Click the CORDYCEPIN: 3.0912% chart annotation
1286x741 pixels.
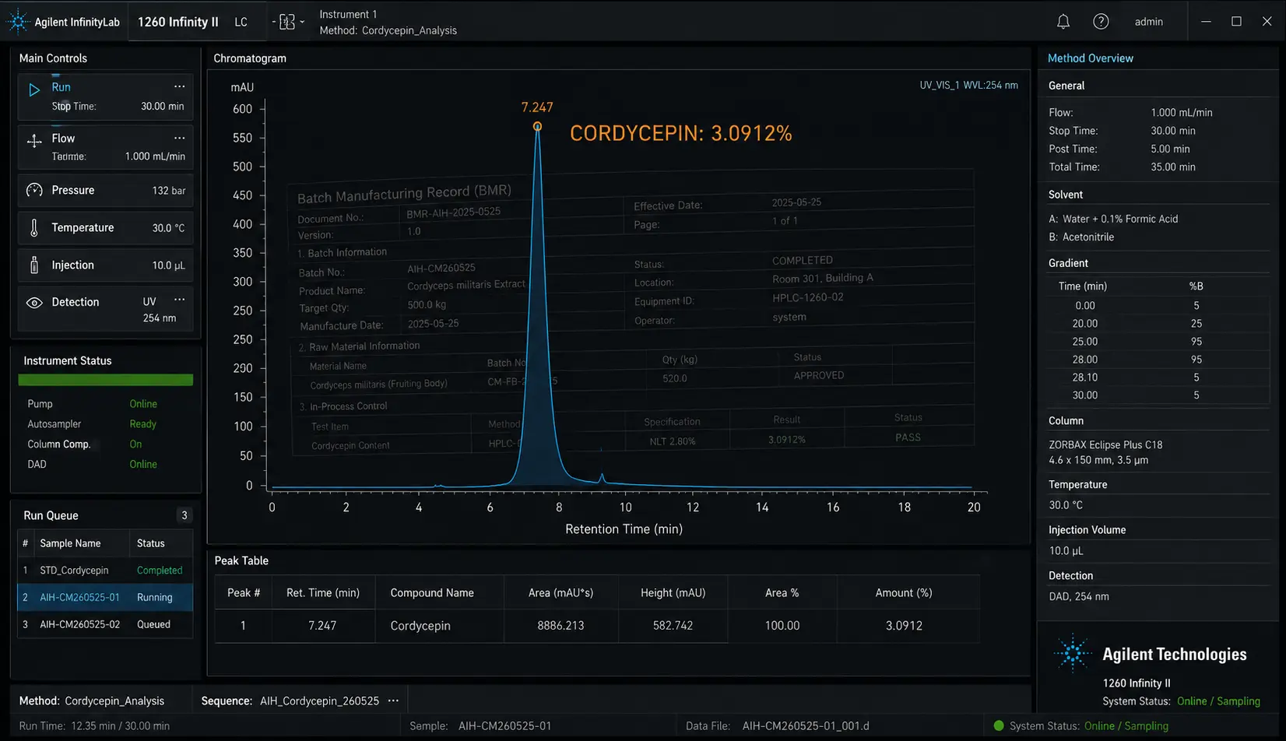click(x=681, y=134)
